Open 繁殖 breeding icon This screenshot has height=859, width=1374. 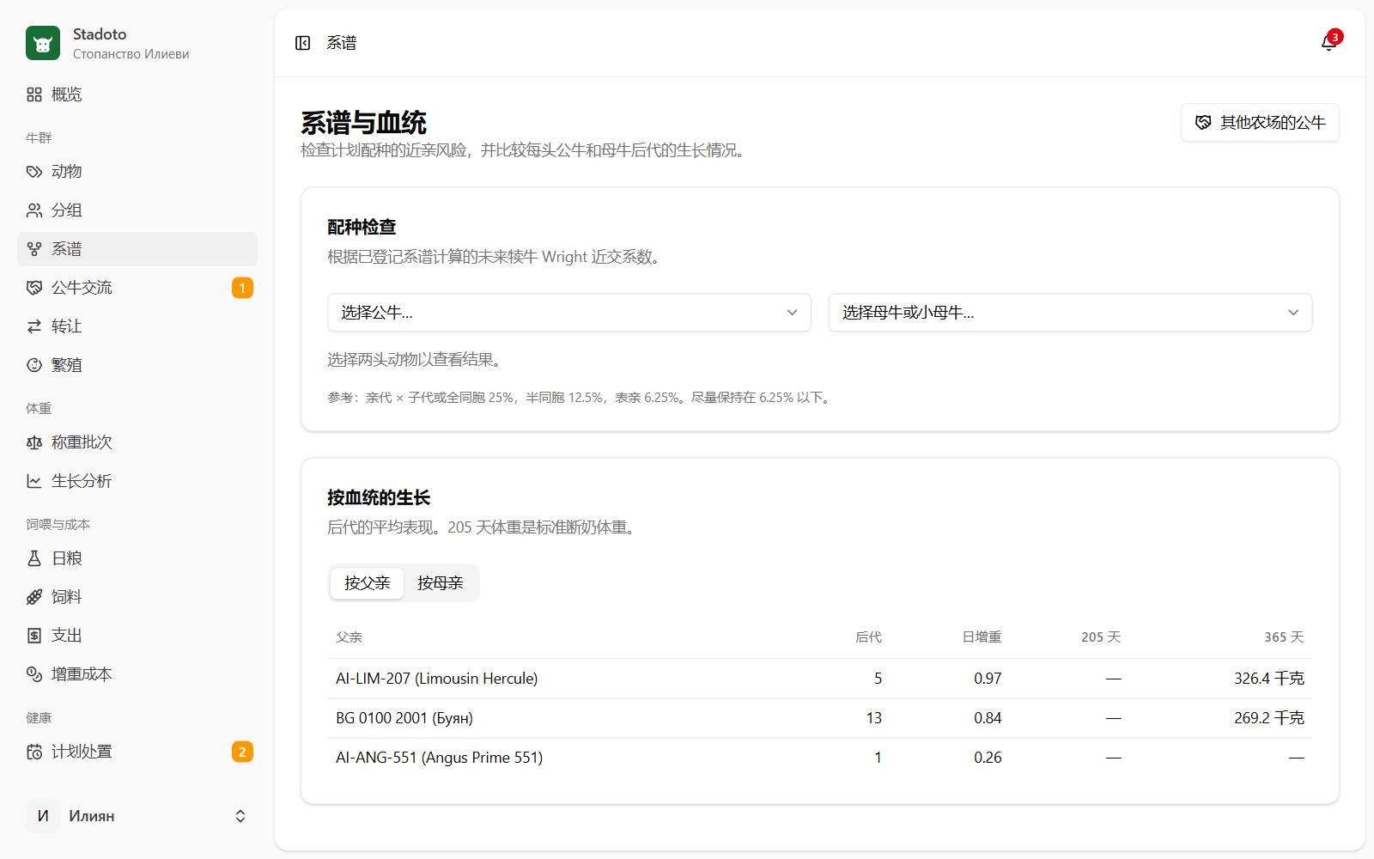pyautogui.click(x=34, y=365)
